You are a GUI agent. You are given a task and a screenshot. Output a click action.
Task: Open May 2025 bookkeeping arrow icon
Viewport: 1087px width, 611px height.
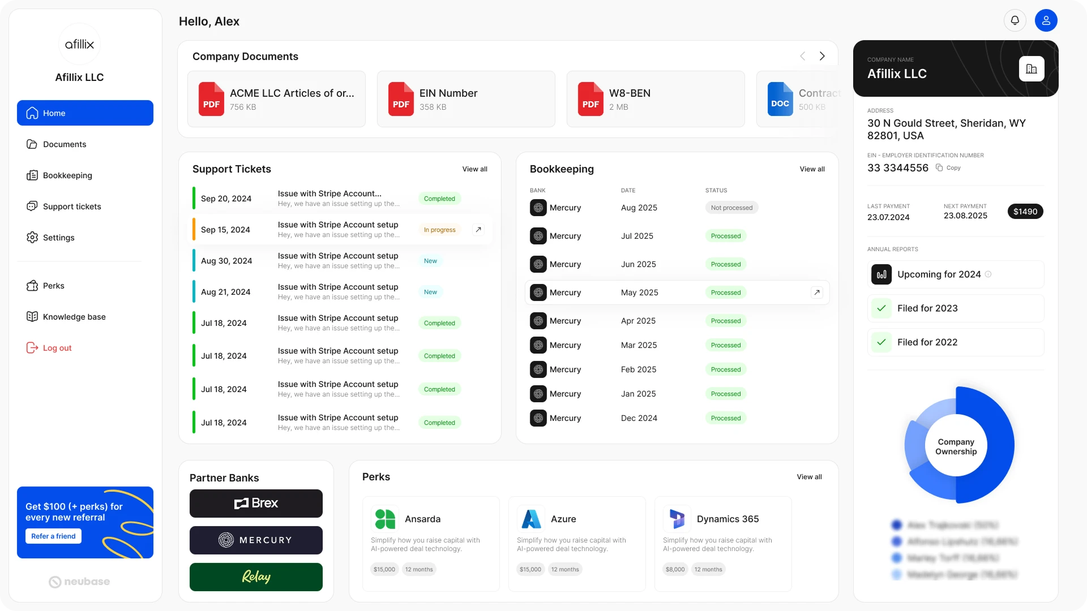click(x=816, y=292)
